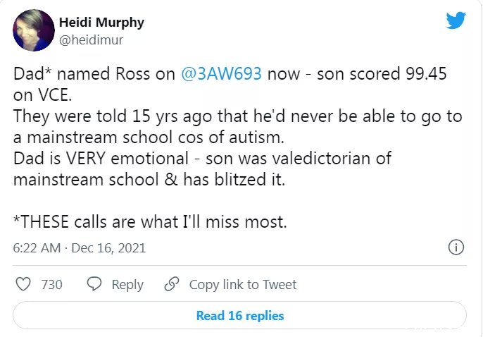Click the tweet body text
The width and height of the screenshot is (483, 337).
[x=237, y=147]
